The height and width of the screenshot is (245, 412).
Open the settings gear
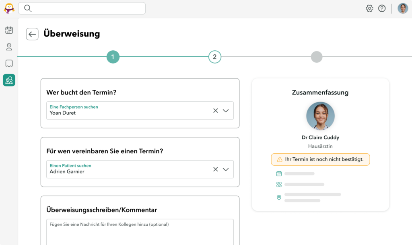[x=369, y=8]
